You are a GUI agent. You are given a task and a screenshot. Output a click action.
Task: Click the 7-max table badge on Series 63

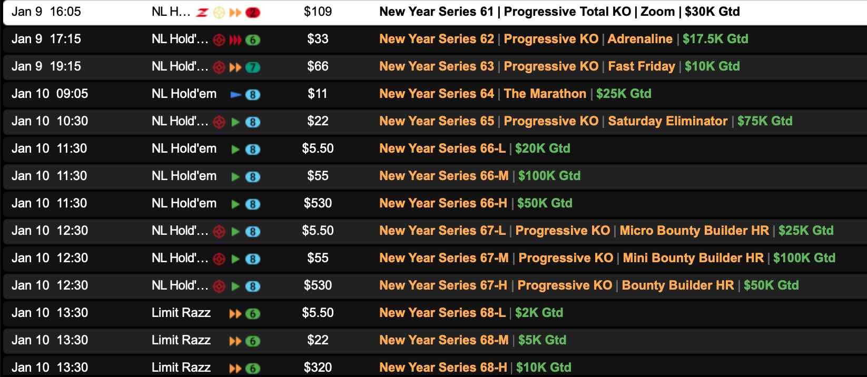click(253, 67)
